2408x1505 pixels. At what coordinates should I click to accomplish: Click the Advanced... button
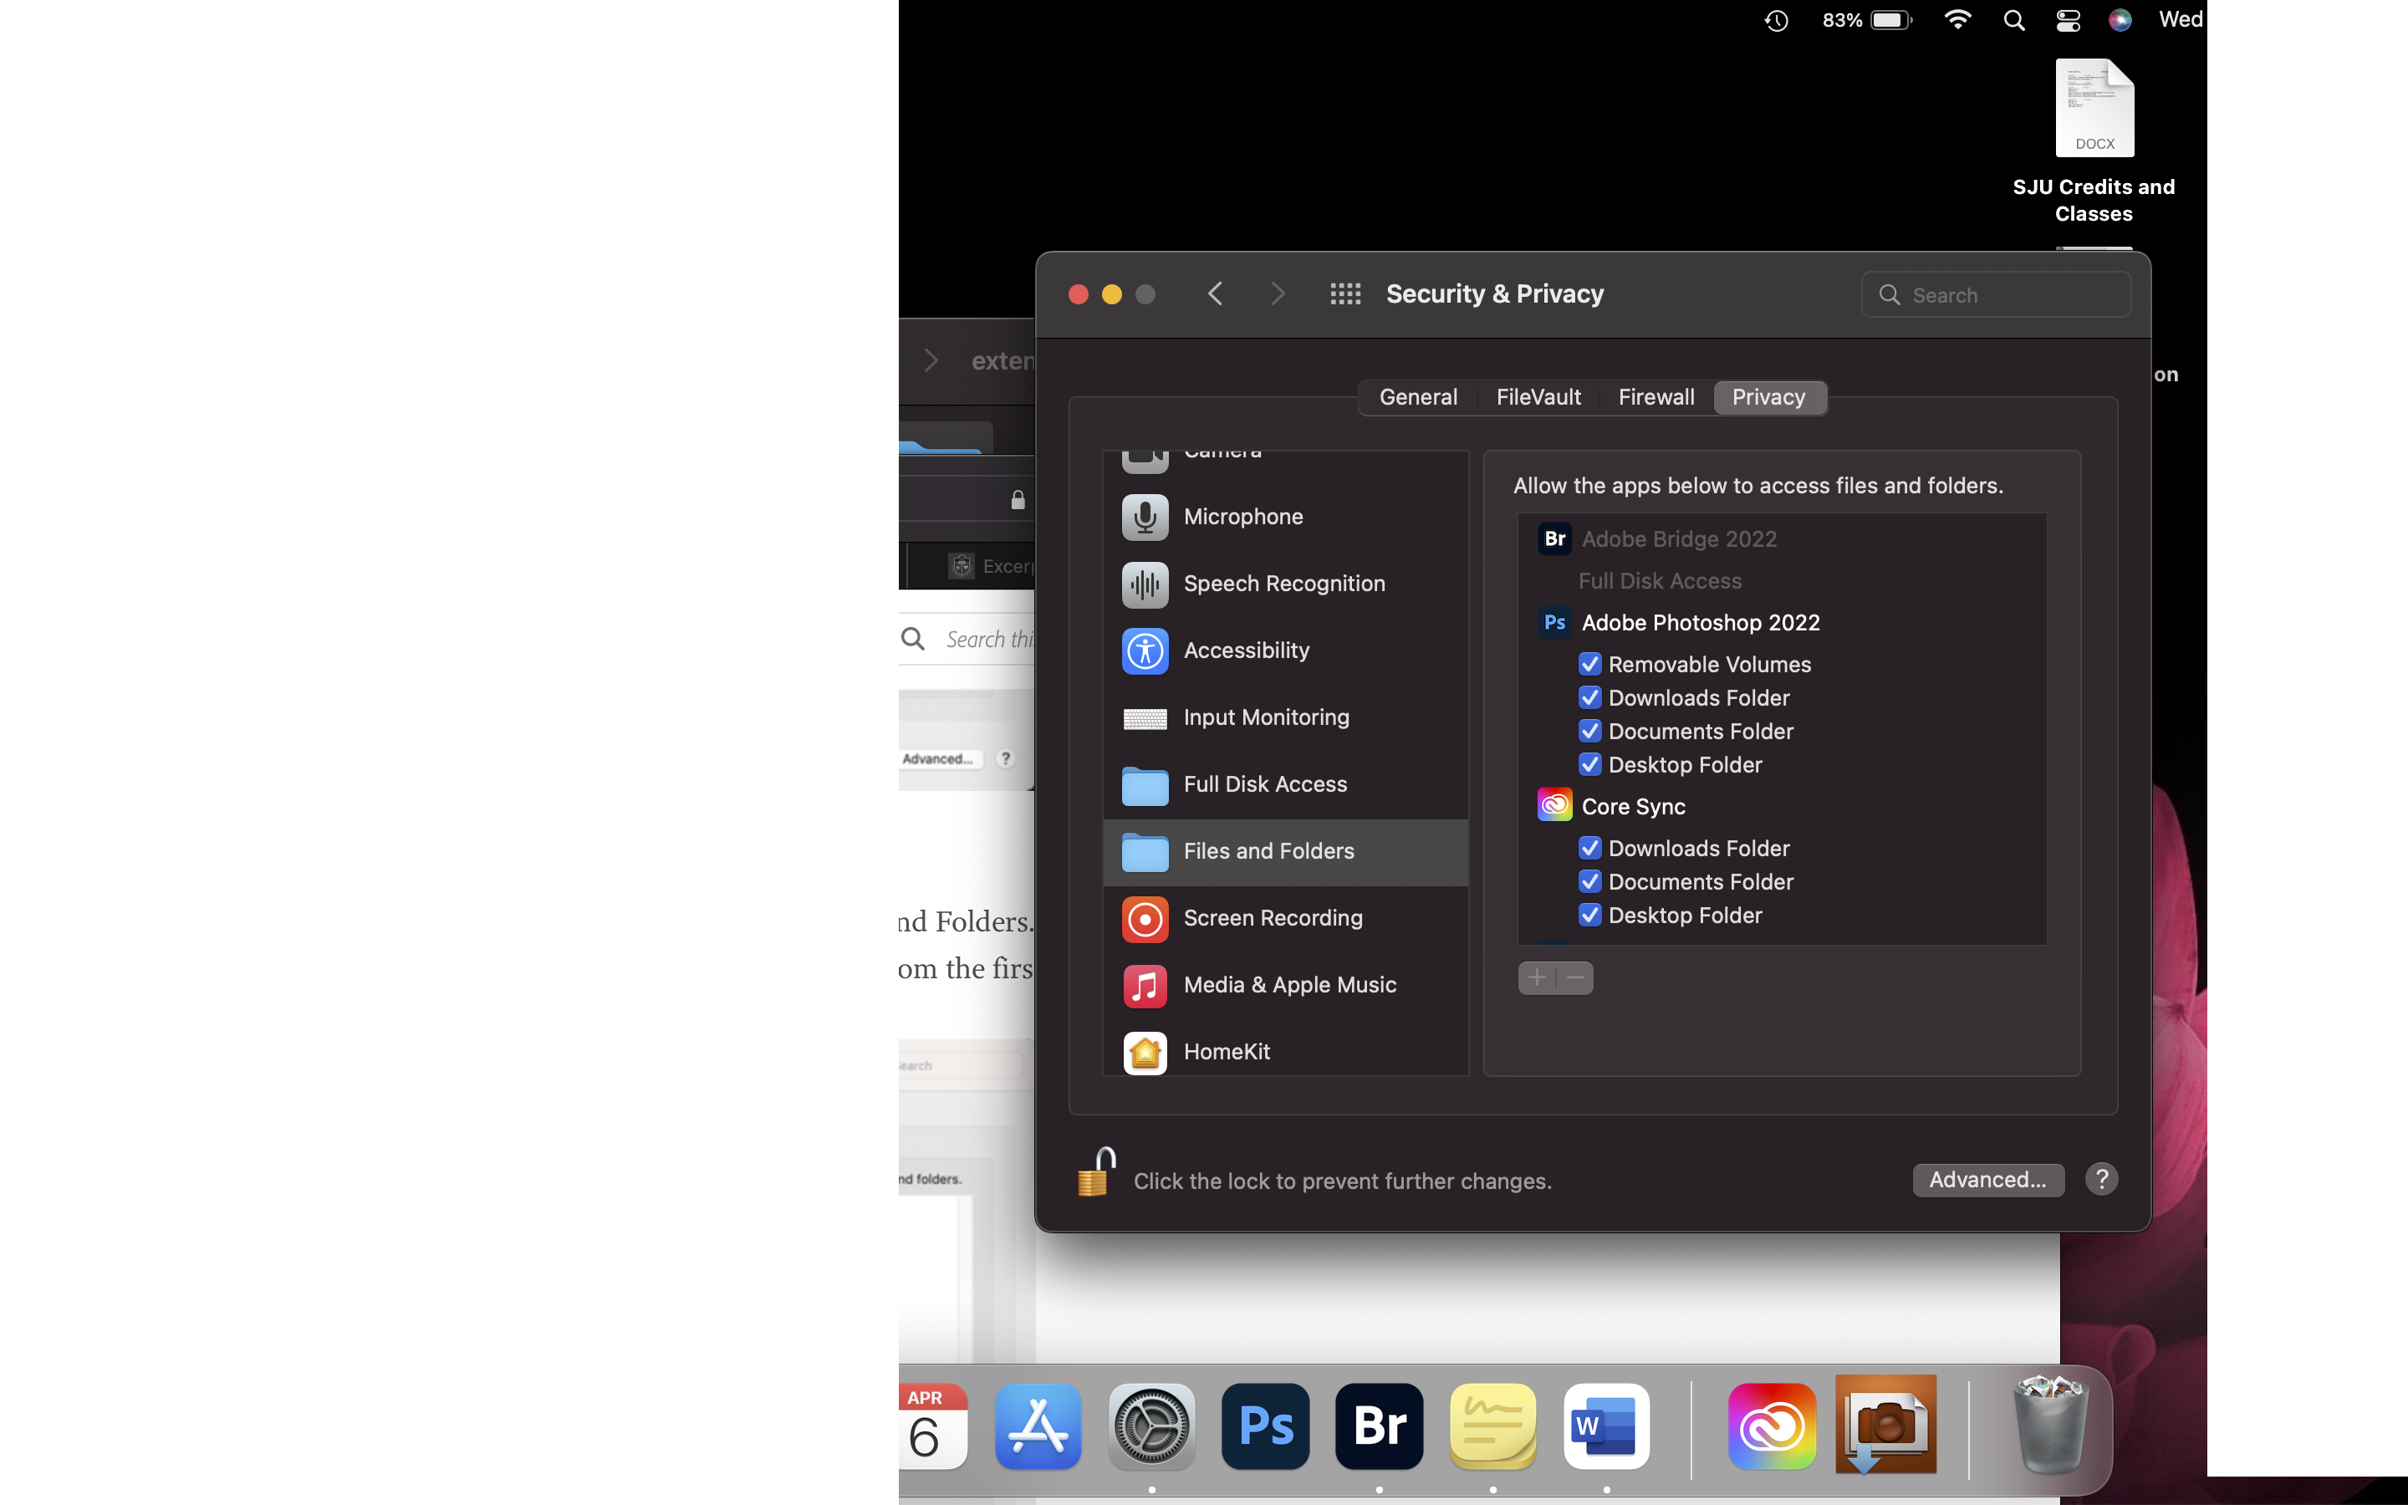click(1987, 1180)
